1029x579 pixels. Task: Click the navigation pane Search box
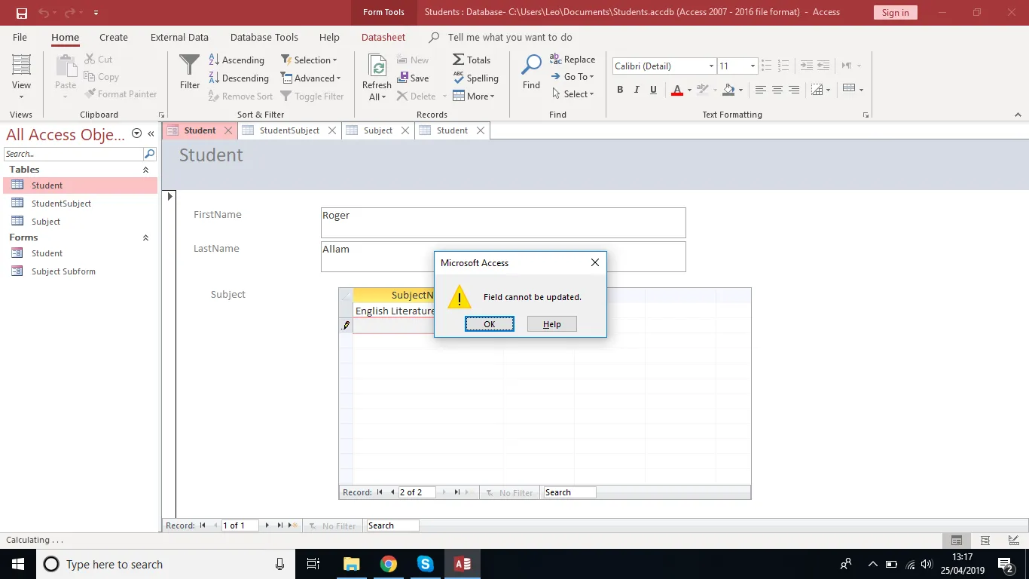pos(74,154)
